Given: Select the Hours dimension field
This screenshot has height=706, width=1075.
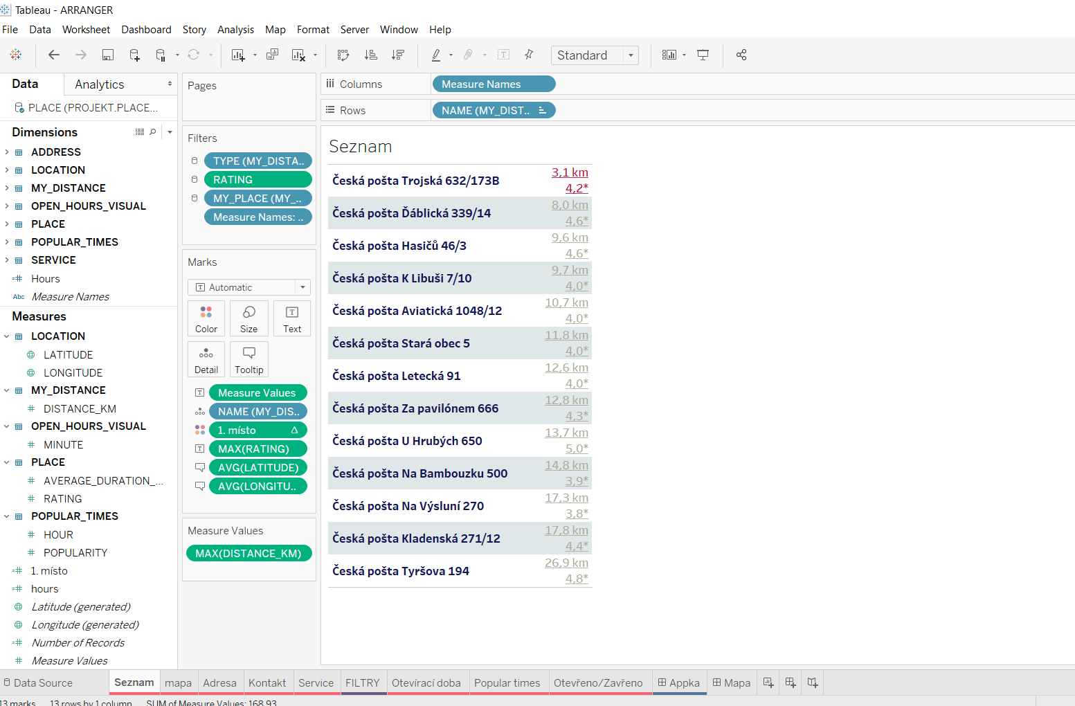Looking at the screenshot, I should click(46, 278).
